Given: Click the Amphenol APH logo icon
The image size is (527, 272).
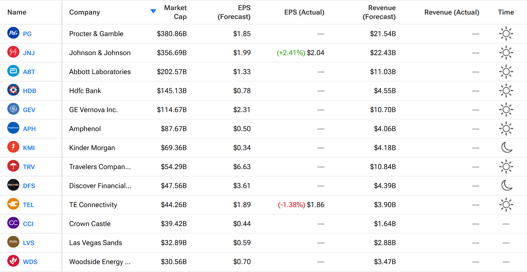Looking at the screenshot, I should [x=13, y=128].
